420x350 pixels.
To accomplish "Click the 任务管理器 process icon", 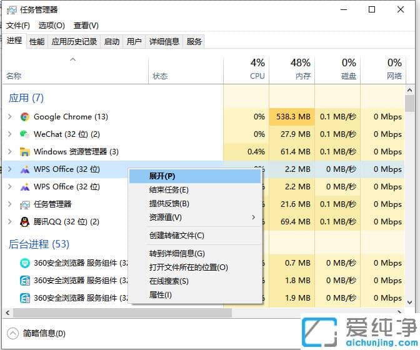I will 25,204.
